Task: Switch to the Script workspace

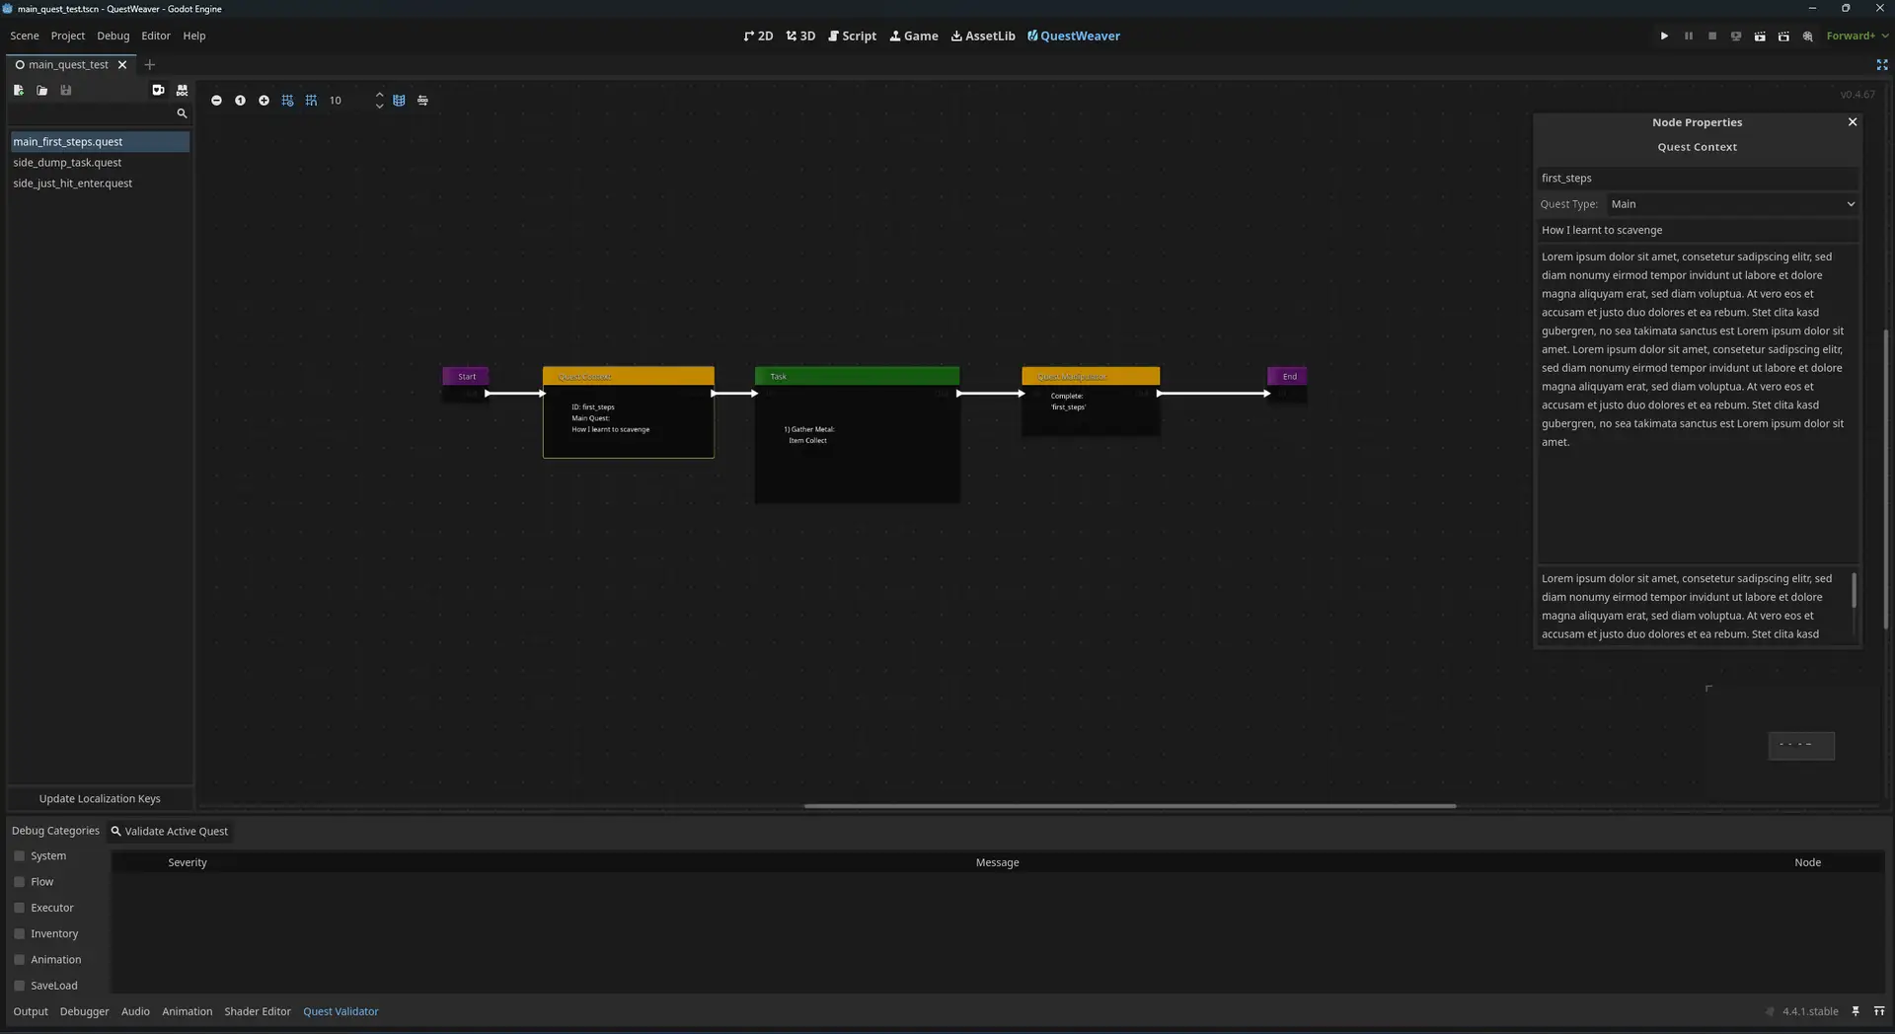Action: (852, 37)
